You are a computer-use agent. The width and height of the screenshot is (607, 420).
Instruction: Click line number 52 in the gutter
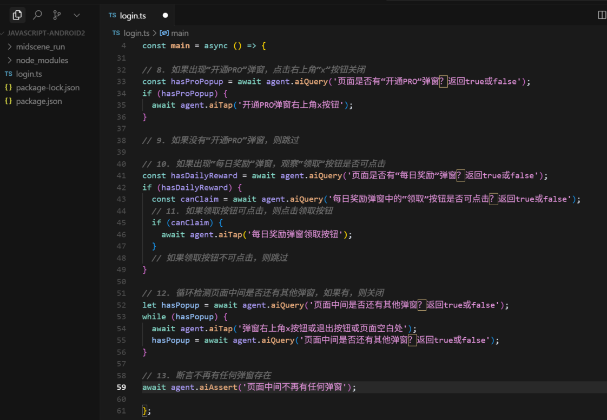(x=121, y=305)
